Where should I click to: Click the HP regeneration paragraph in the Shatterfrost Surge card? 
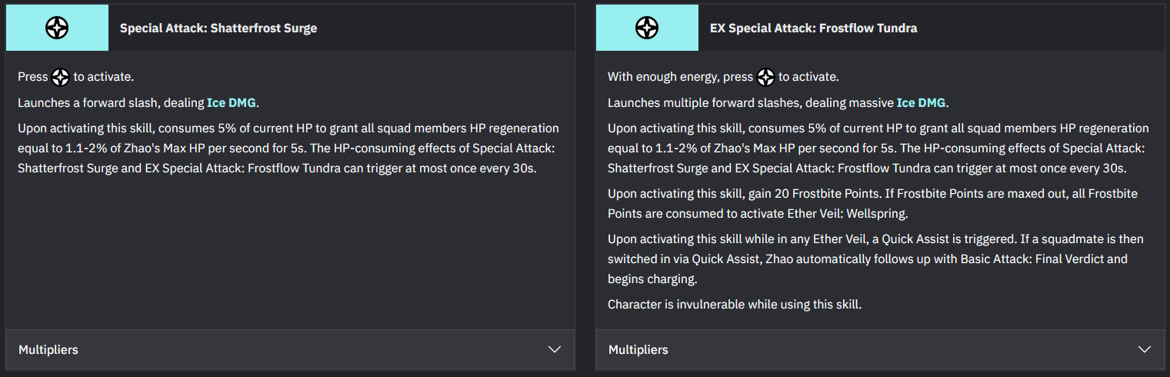click(x=288, y=148)
